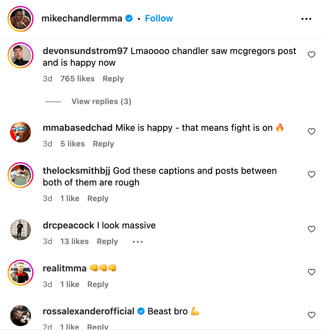
Task: Open the post options three-dot menu
Action: click(x=306, y=19)
